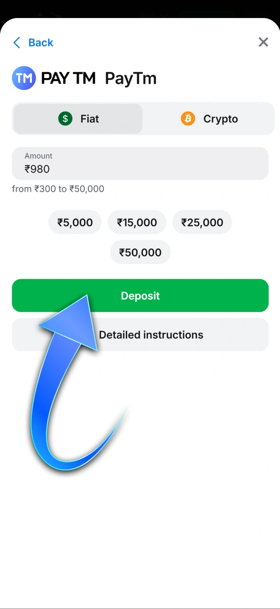
Task: Click the Amount input showing ₹980
Action: tap(140, 164)
